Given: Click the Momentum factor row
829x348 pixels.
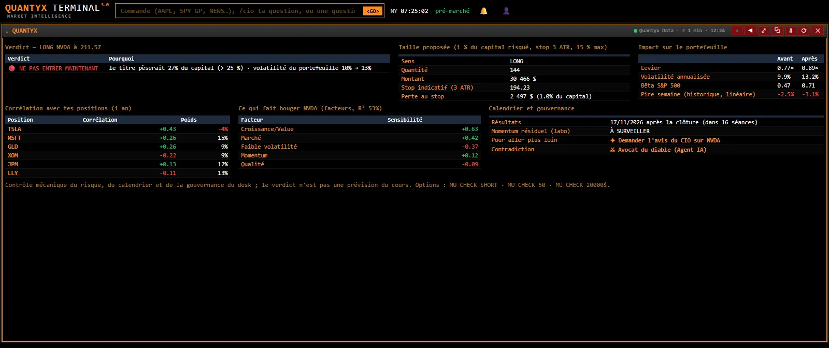Looking at the screenshot, I should pos(360,155).
